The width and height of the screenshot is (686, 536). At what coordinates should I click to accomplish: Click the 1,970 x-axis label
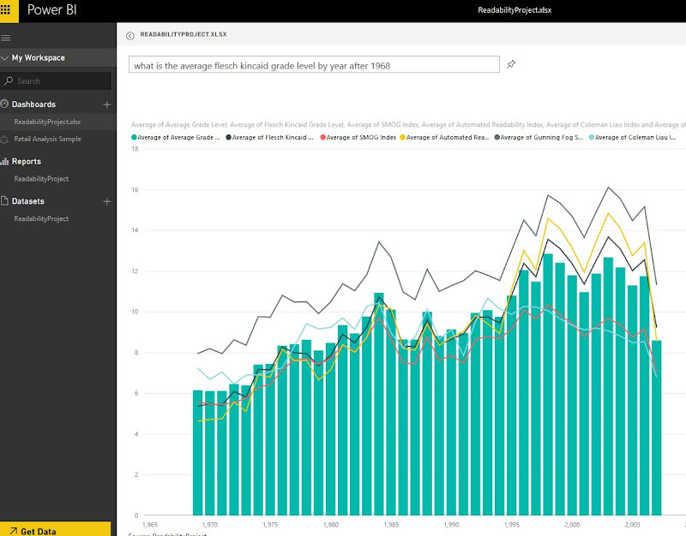(210, 524)
